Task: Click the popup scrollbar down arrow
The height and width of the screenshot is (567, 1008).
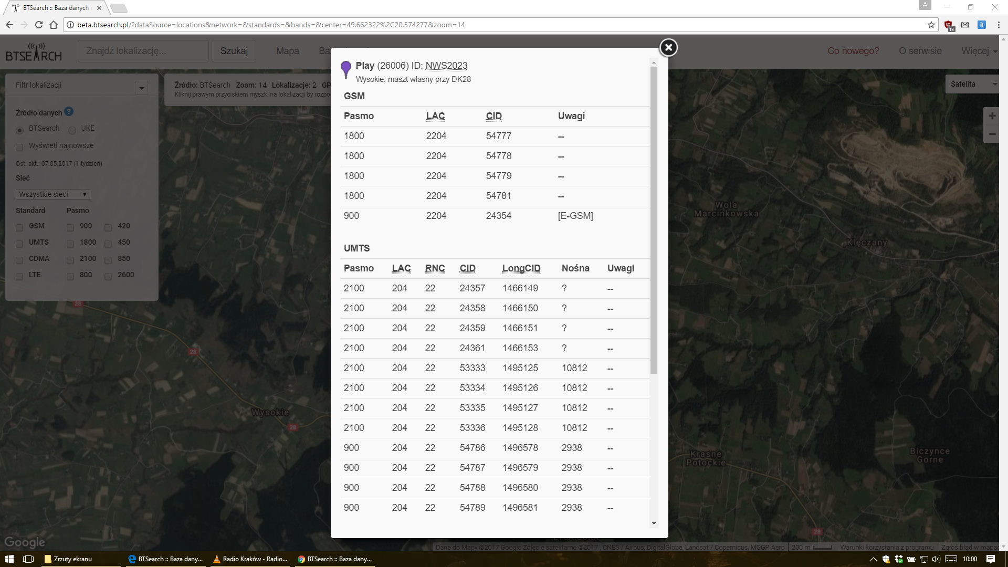Action: (x=654, y=523)
